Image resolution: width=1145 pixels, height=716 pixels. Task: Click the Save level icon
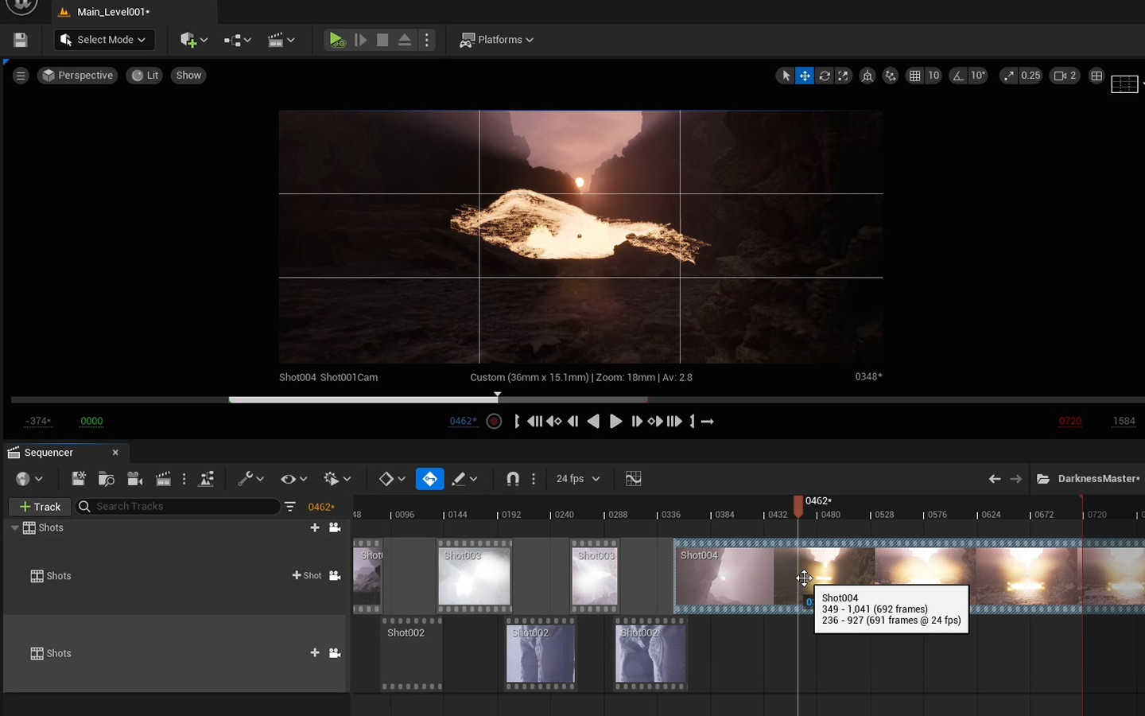click(x=21, y=40)
